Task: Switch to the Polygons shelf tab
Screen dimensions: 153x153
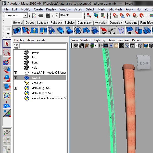Action: (56, 23)
